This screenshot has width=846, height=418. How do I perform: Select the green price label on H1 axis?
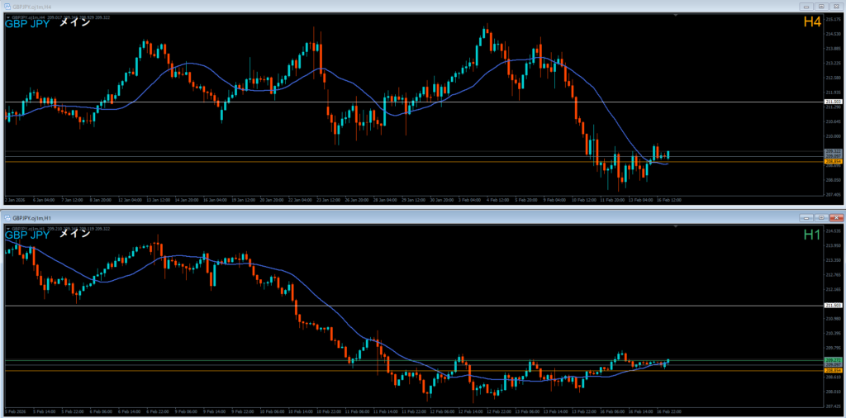click(x=833, y=360)
